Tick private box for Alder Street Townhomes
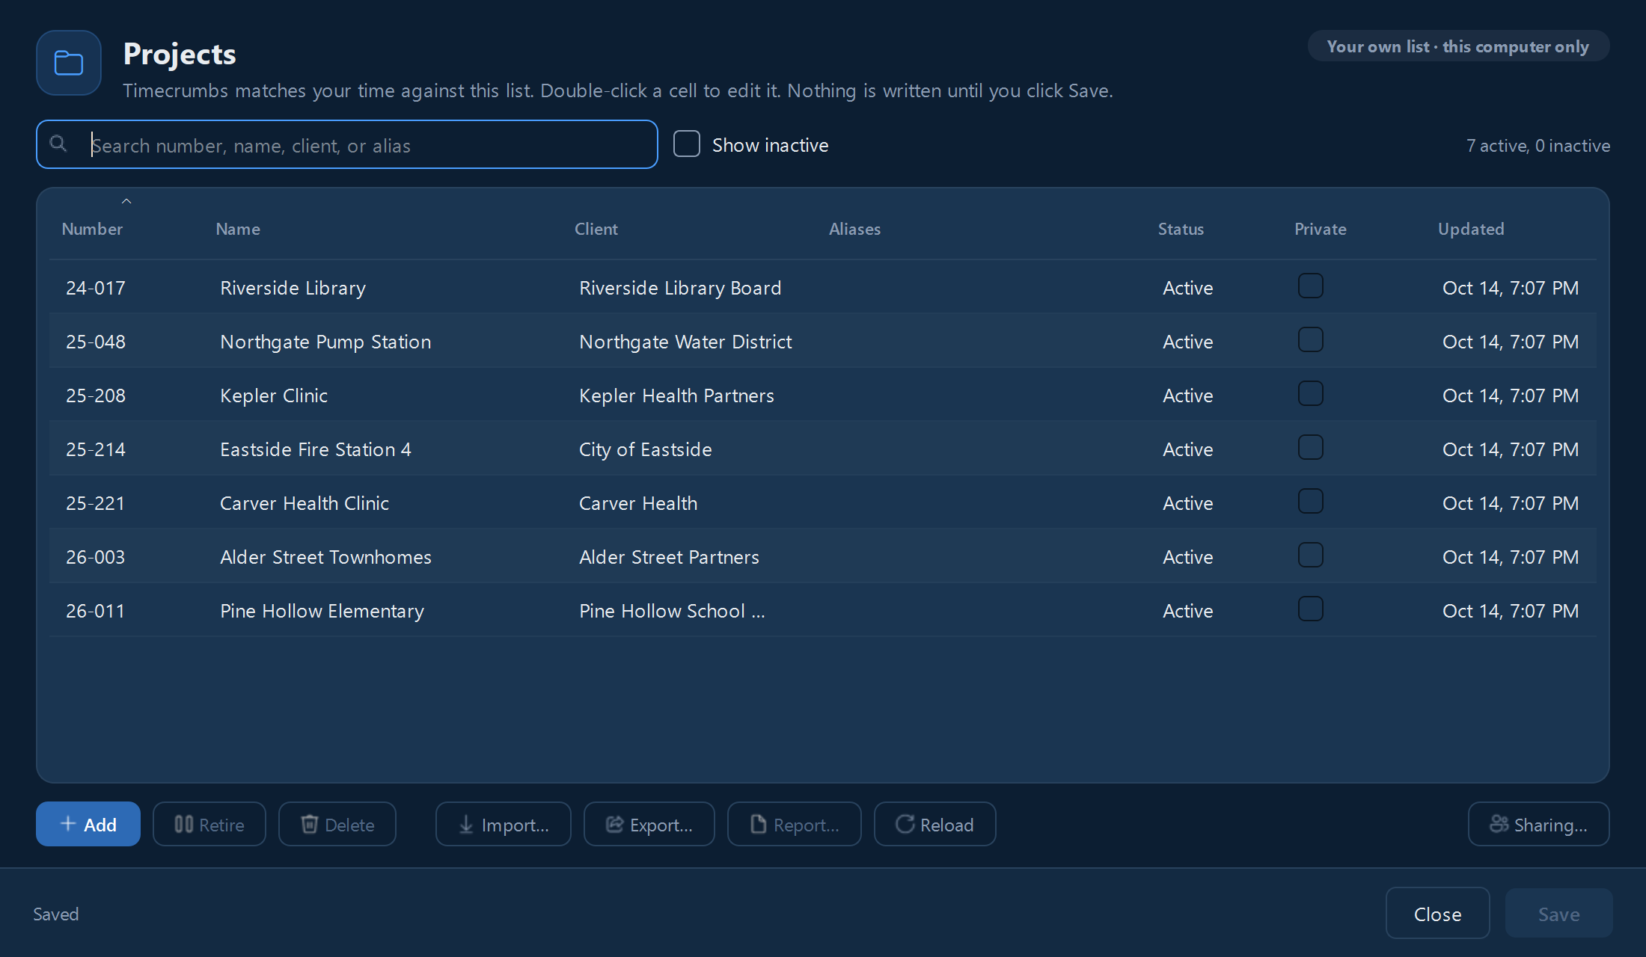 tap(1310, 556)
